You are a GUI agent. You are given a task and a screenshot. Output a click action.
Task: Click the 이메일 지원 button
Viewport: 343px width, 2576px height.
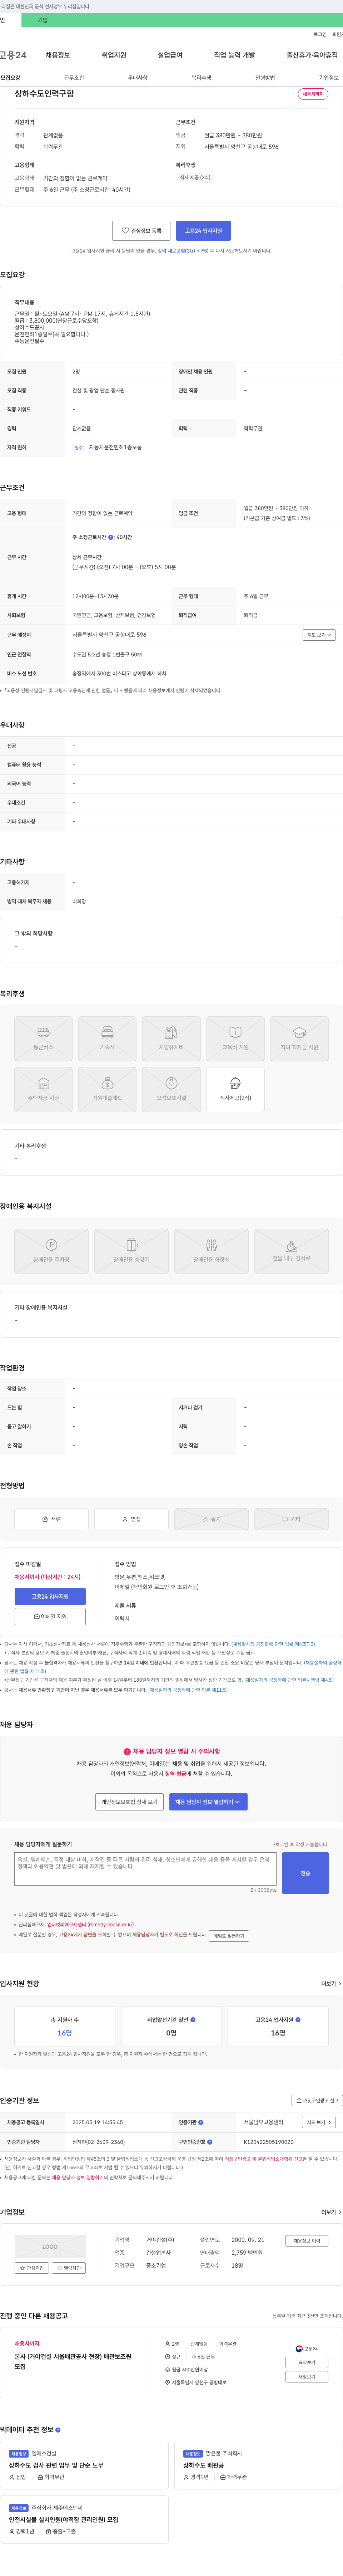coord(50,1616)
